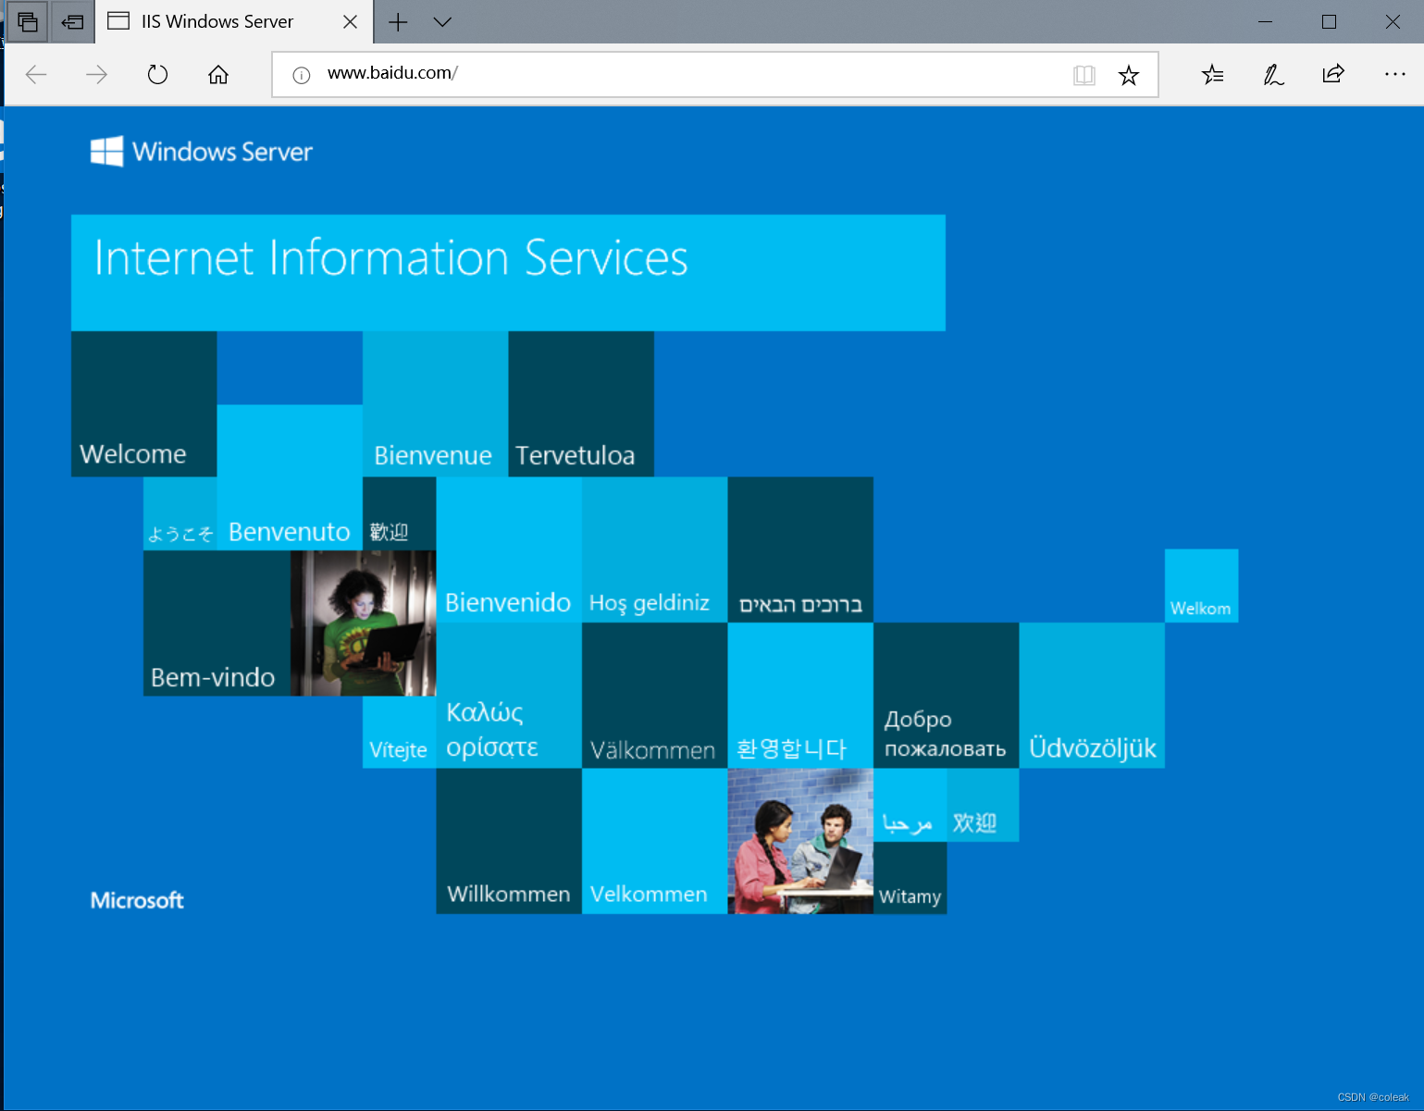The image size is (1424, 1111).
Task: Share this page icon
Action: [1333, 74]
